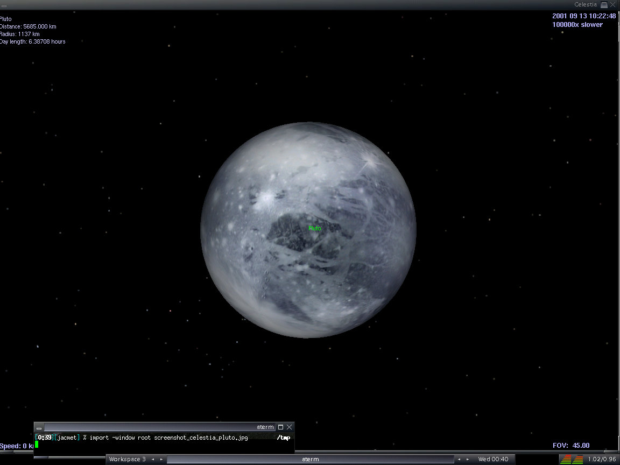
Task: Maximize the Celestia window
Action: (x=604, y=5)
